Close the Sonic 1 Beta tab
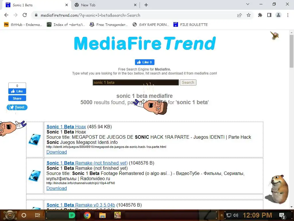 coord(67,5)
